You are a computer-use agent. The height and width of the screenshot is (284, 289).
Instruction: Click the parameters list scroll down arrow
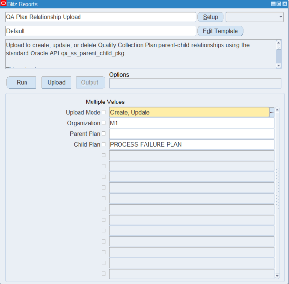[x=277, y=276]
